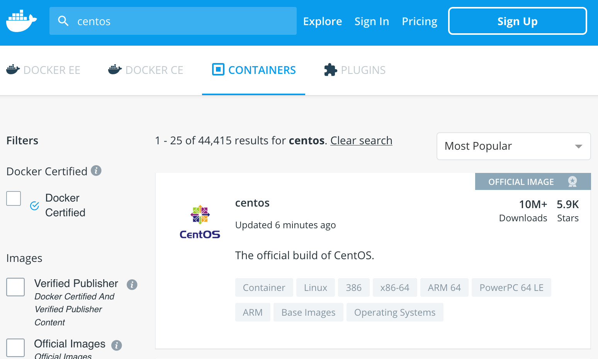
Task: Click the Containers square icon
Action: pos(218,69)
